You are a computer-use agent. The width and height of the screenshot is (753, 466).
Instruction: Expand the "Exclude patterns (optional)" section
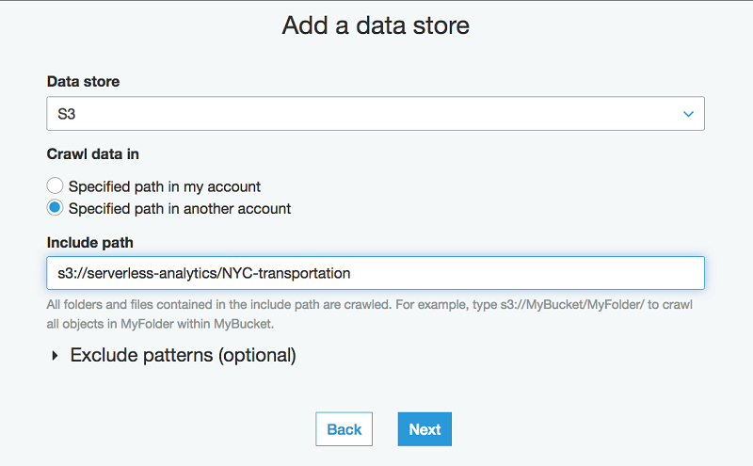(184, 356)
